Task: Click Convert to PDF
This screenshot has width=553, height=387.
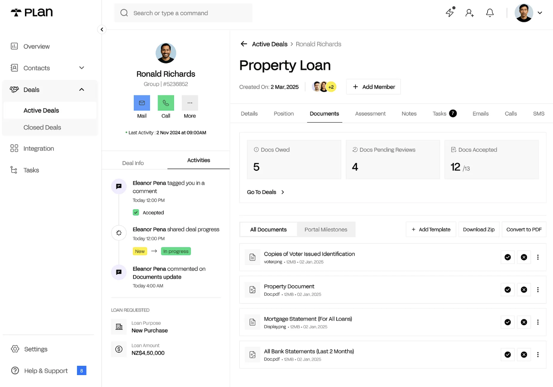Action: click(524, 230)
